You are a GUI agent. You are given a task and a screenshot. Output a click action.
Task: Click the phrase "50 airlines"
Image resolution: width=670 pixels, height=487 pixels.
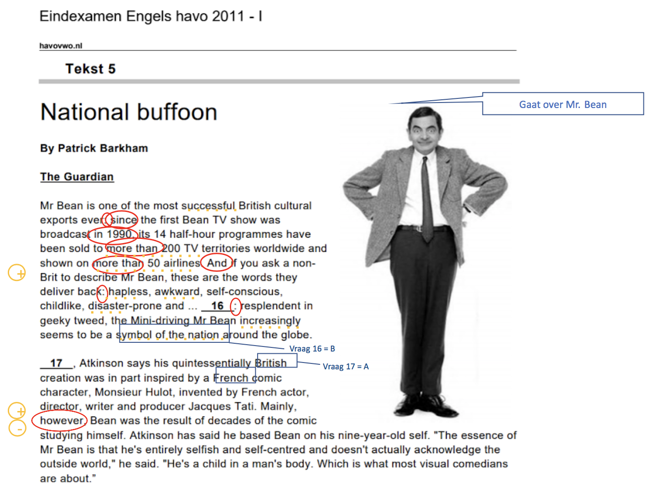pos(174,263)
